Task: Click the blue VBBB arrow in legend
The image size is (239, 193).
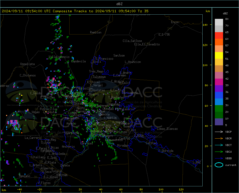Action: 219,158
